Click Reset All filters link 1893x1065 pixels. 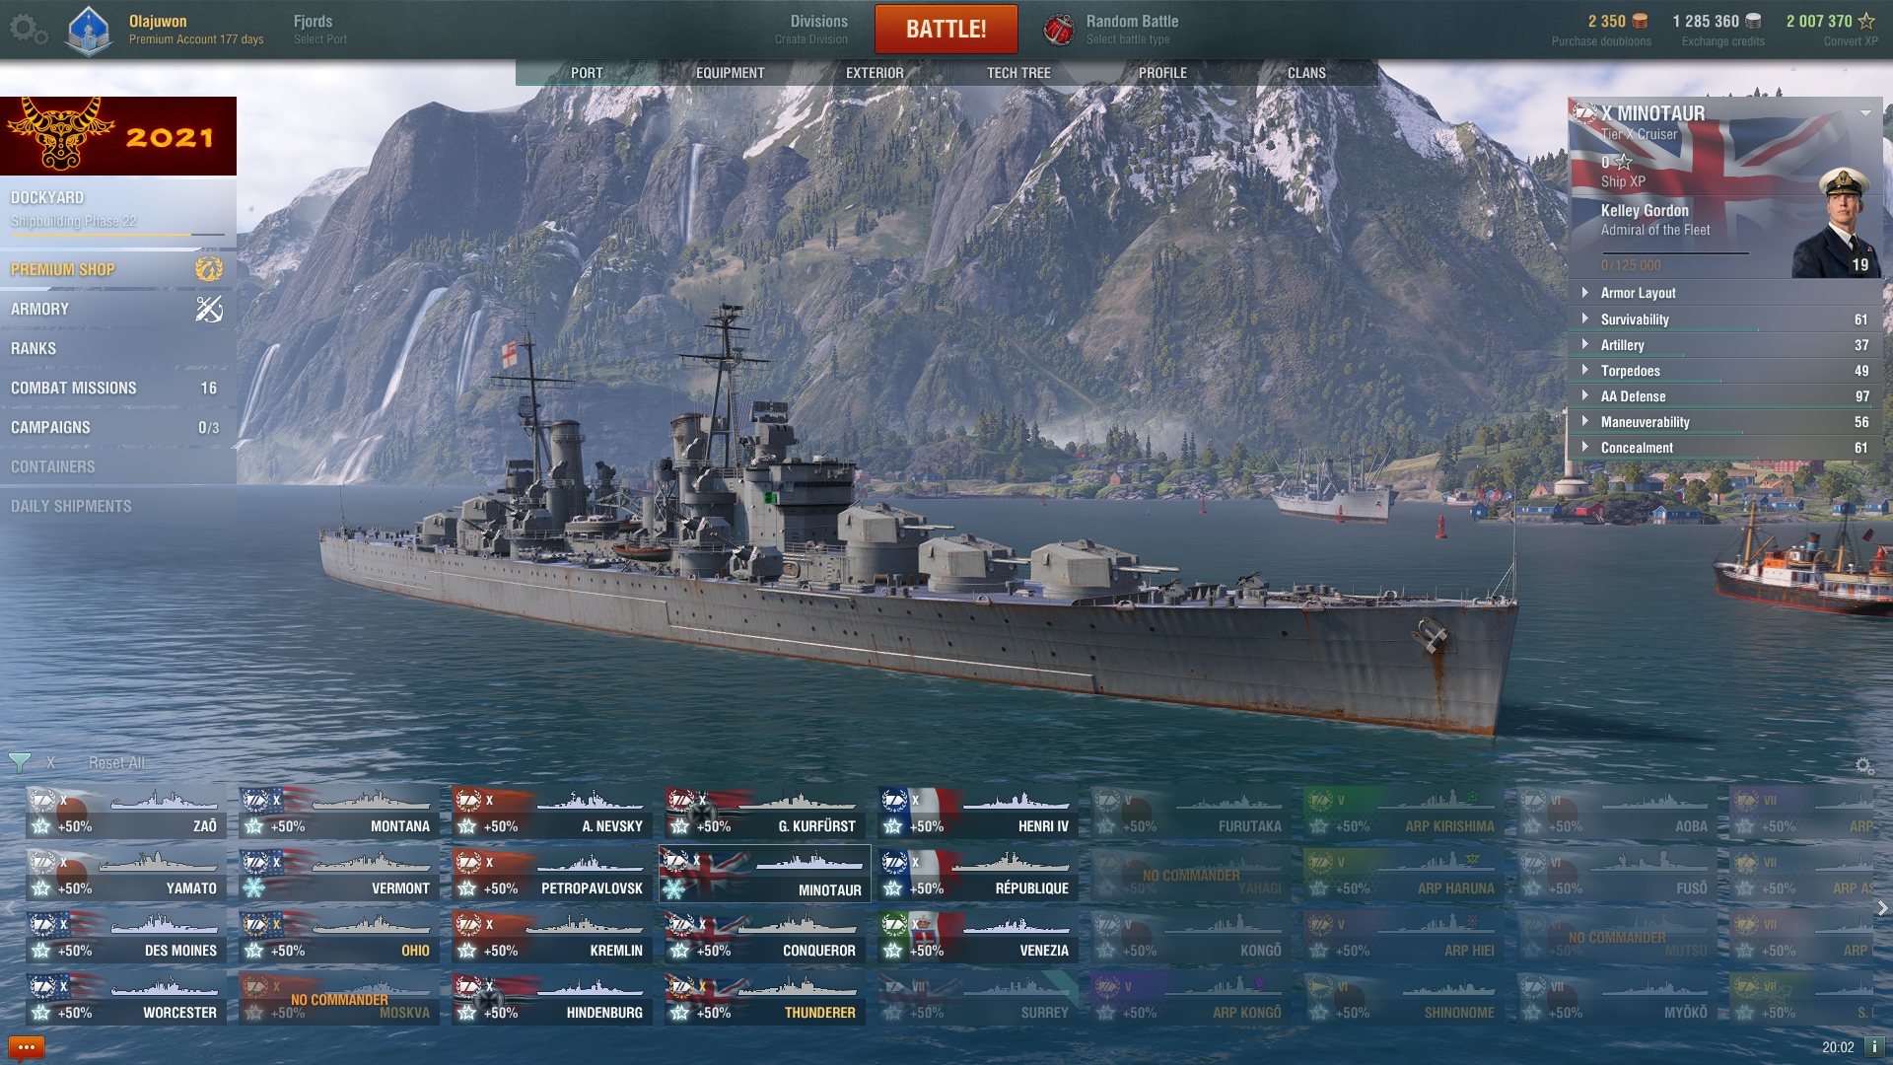116,763
